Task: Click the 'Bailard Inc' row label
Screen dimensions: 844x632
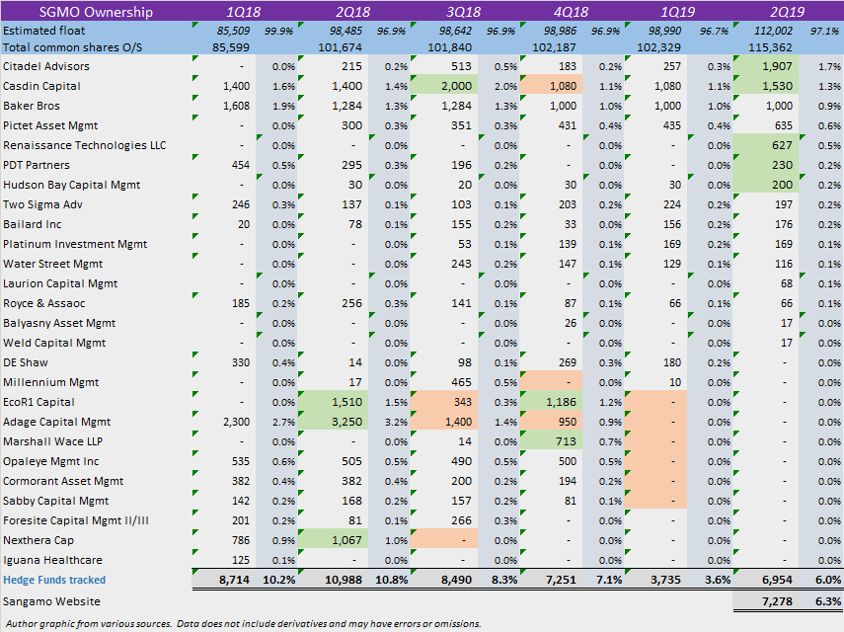Action: point(33,224)
